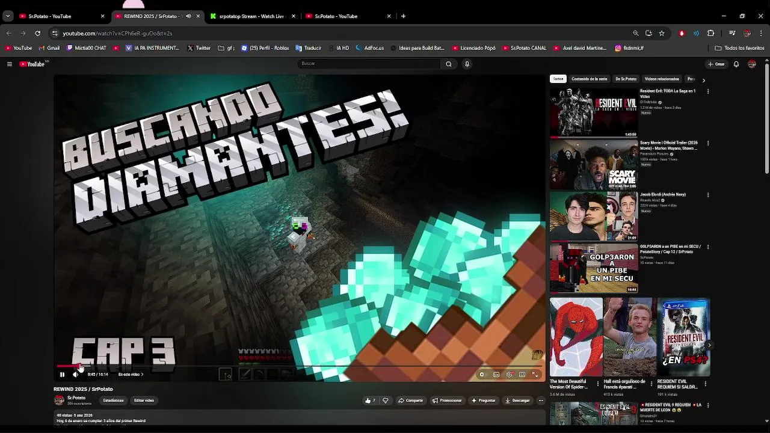The height and width of the screenshot is (433, 770).
Task: Open Chrome tab search dropdown arrow
Action: 8,16
